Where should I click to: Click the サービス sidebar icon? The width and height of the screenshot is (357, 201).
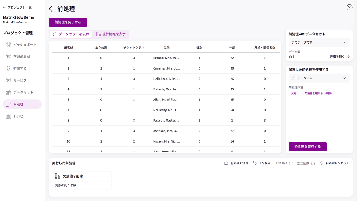tap(9, 80)
